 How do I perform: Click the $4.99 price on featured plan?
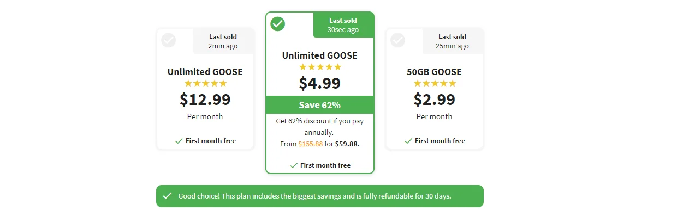point(320,83)
